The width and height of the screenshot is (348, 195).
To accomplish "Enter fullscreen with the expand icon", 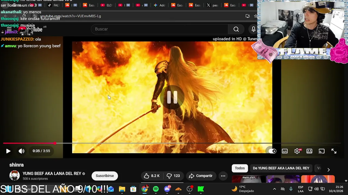I will pyautogui.click(x=334, y=151).
